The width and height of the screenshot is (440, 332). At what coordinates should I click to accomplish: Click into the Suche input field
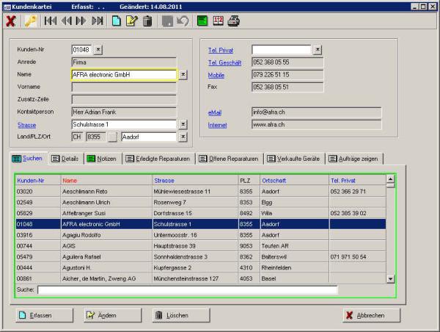coord(187,290)
